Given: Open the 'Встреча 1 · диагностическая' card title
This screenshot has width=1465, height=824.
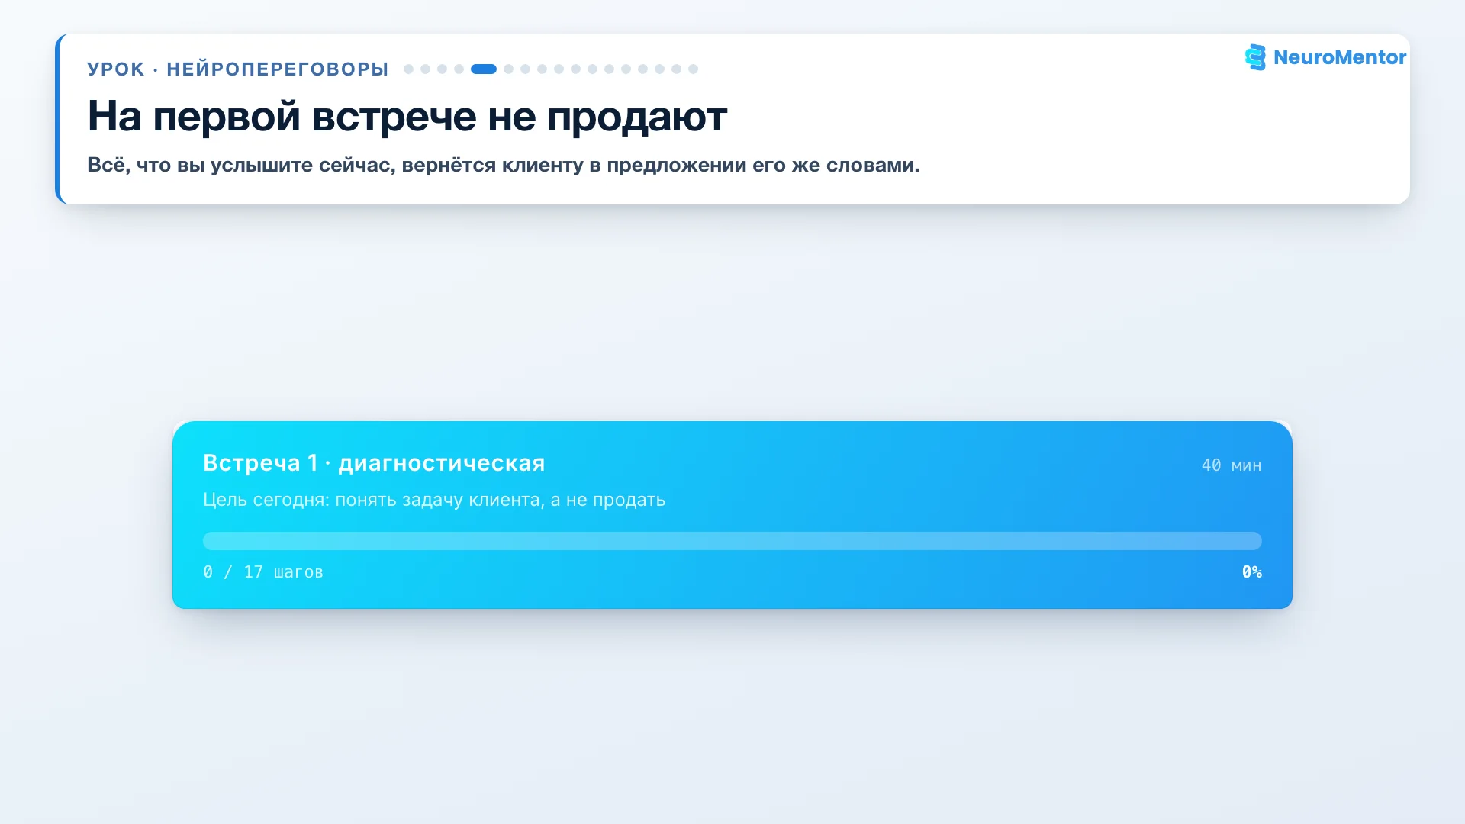Looking at the screenshot, I should tap(374, 463).
